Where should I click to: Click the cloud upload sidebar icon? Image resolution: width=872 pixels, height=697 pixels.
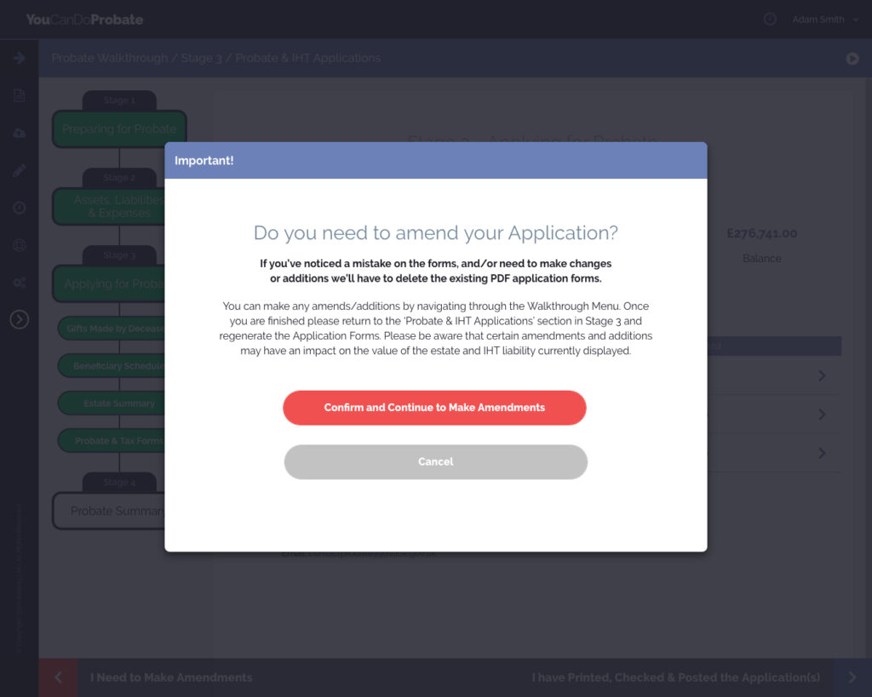point(19,133)
